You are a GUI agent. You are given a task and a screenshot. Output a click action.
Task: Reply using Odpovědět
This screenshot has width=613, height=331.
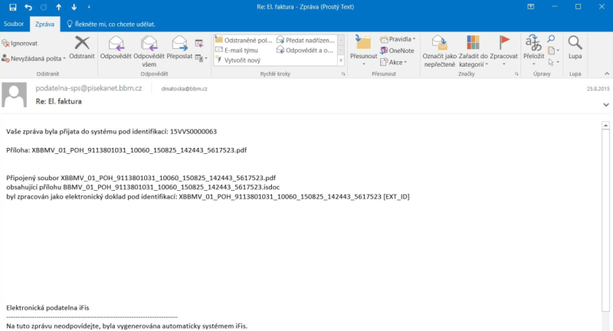(x=116, y=48)
